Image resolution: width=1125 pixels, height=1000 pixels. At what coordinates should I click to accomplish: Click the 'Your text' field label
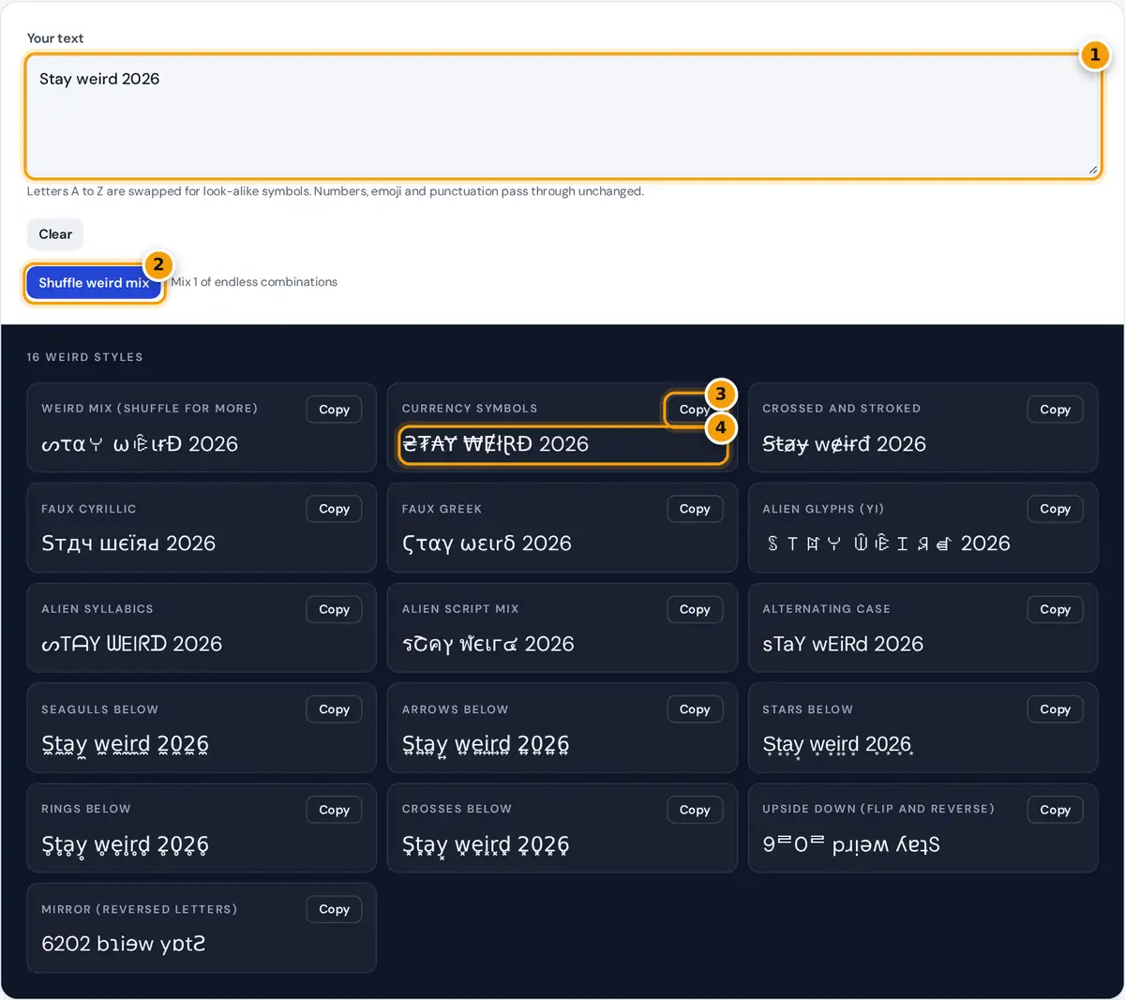click(x=55, y=38)
